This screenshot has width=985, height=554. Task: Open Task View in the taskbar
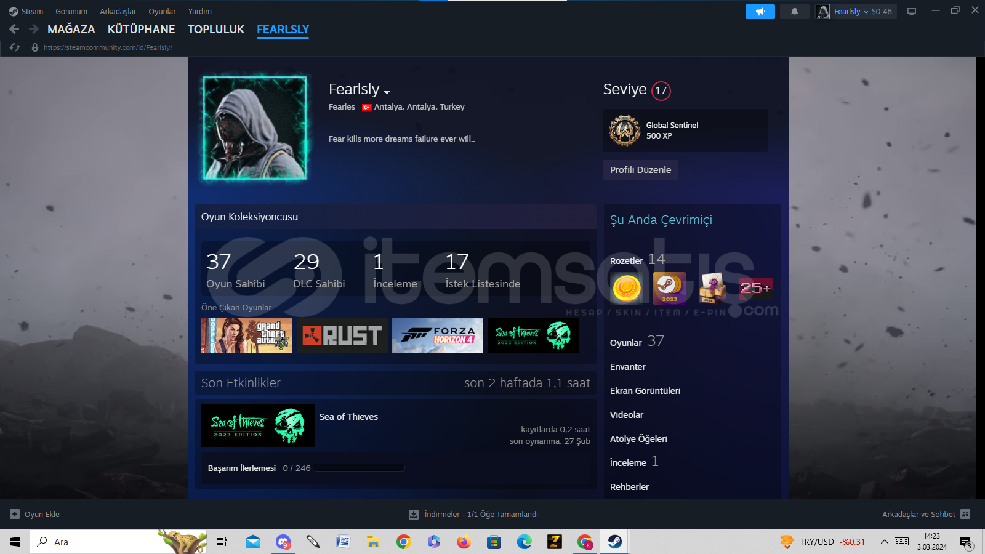[222, 542]
